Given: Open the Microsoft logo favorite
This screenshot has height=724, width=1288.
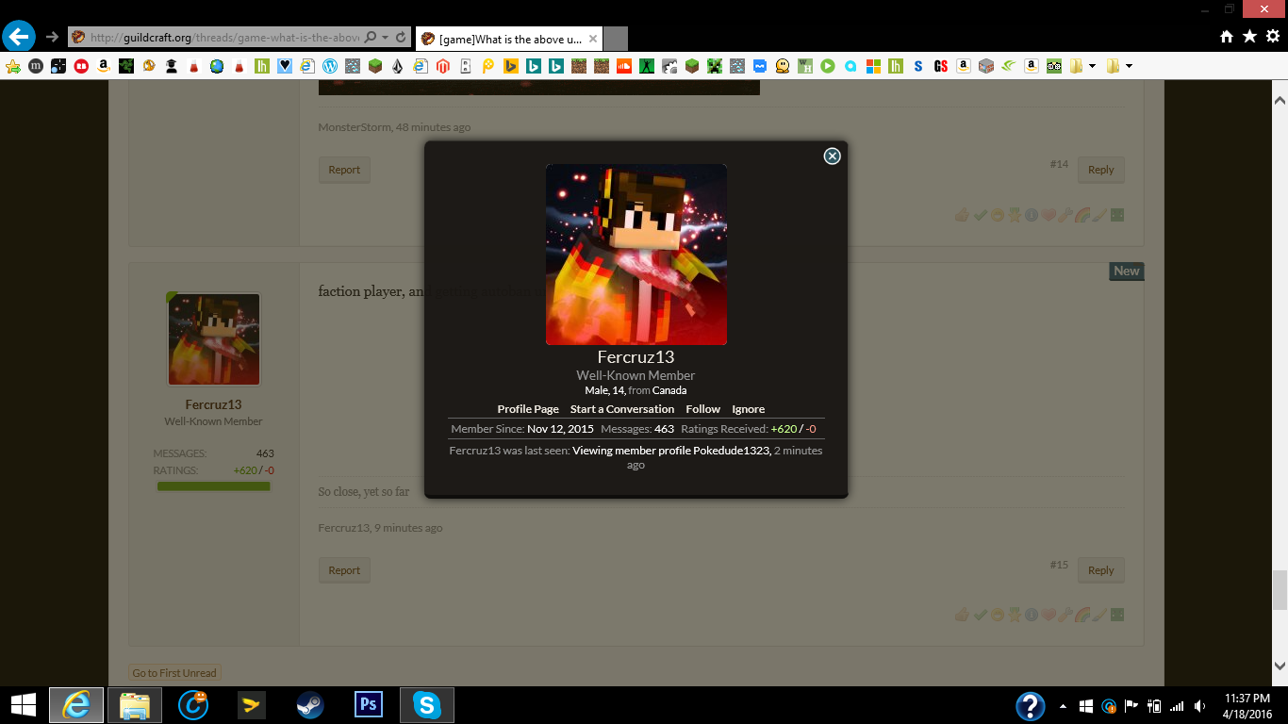Looking at the screenshot, I should pyautogui.click(x=873, y=66).
